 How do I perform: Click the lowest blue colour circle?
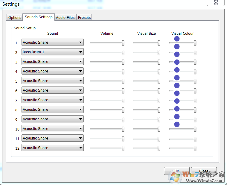177,125
